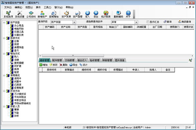This screenshot has height=130, width=196.
Task: Collapse the 资产类型 tree node
Action: [x=4, y=23]
